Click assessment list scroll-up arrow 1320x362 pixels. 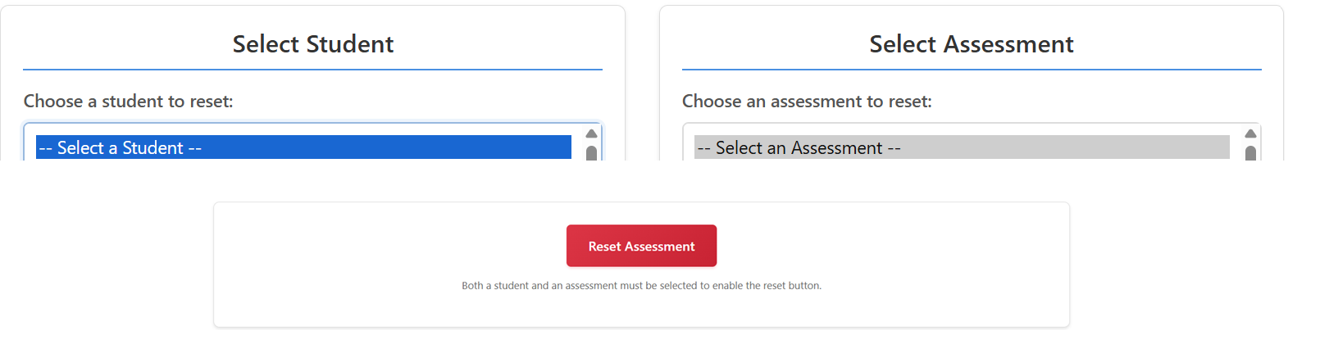[x=1250, y=133]
